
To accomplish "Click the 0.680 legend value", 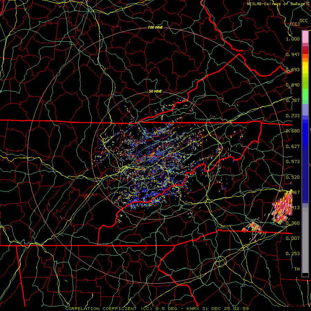I will [293, 131].
